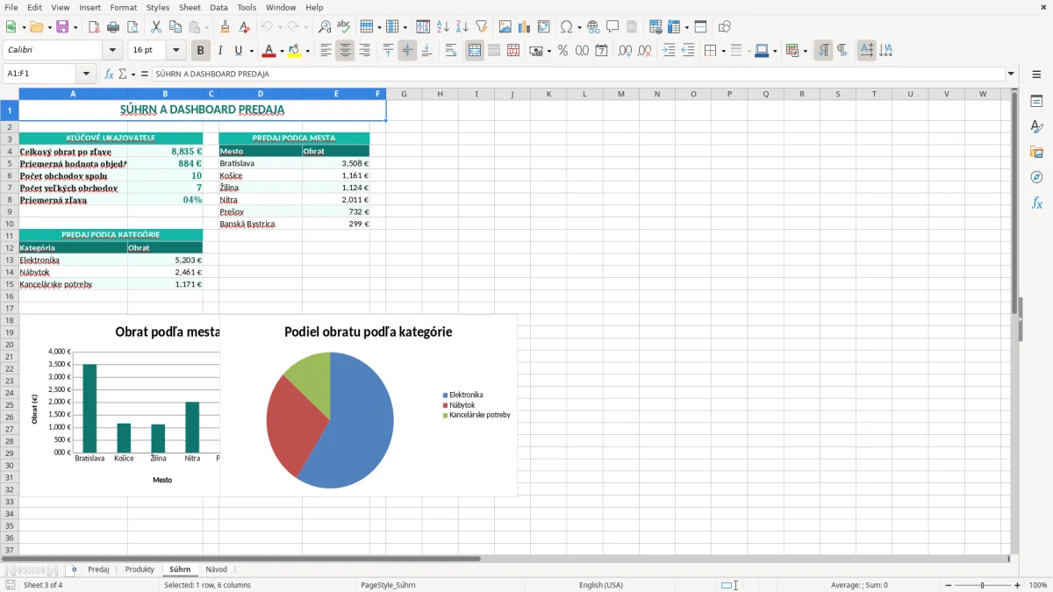Align text left
Viewport: 1053px width, 592px height.
(326, 51)
